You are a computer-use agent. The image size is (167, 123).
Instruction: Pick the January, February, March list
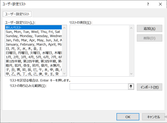[34, 44]
